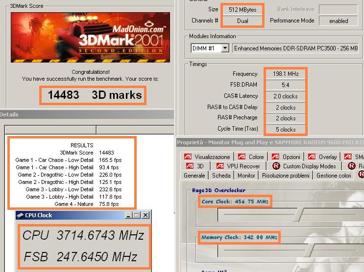Viewport: 364px width, 272px height.
Task: Select Game 3 Lobby Low Detail row
Action: pyautogui.click(x=73, y=189)
